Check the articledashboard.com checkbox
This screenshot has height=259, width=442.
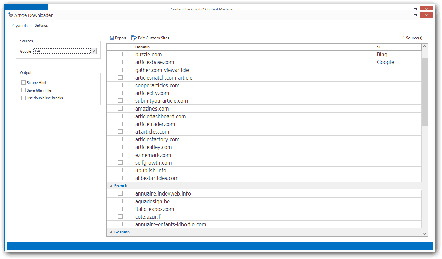120,116
